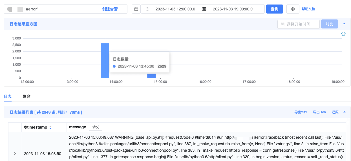Screen dimensions: 351x161
Task: Run the search with 查询 button
Action: click(274, 9)
